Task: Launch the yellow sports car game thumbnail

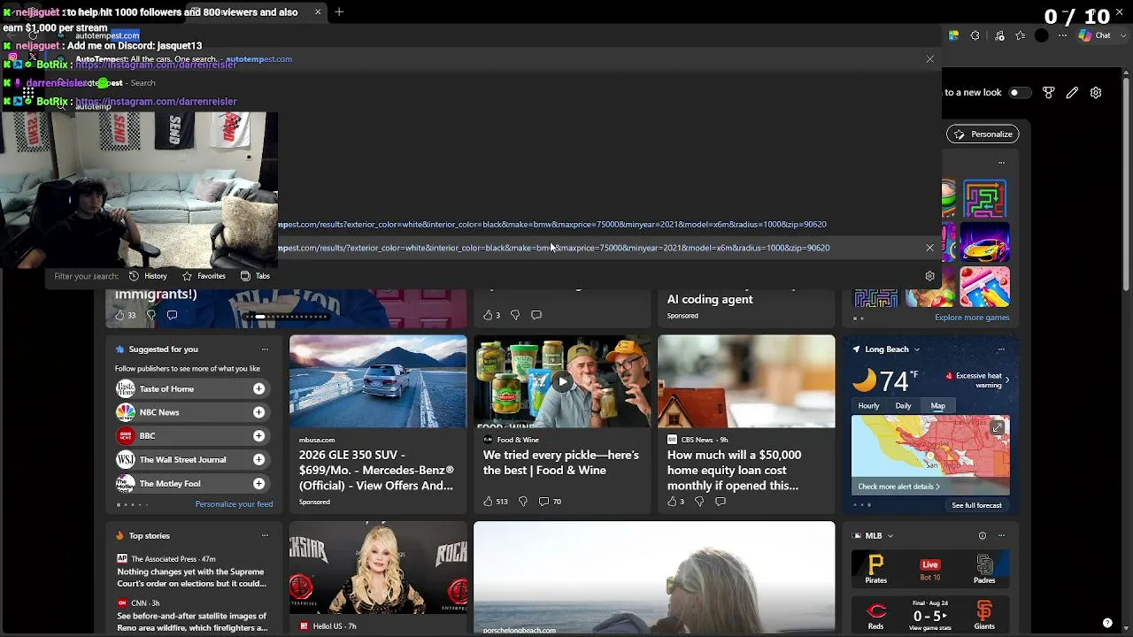Action: (984, 242)
